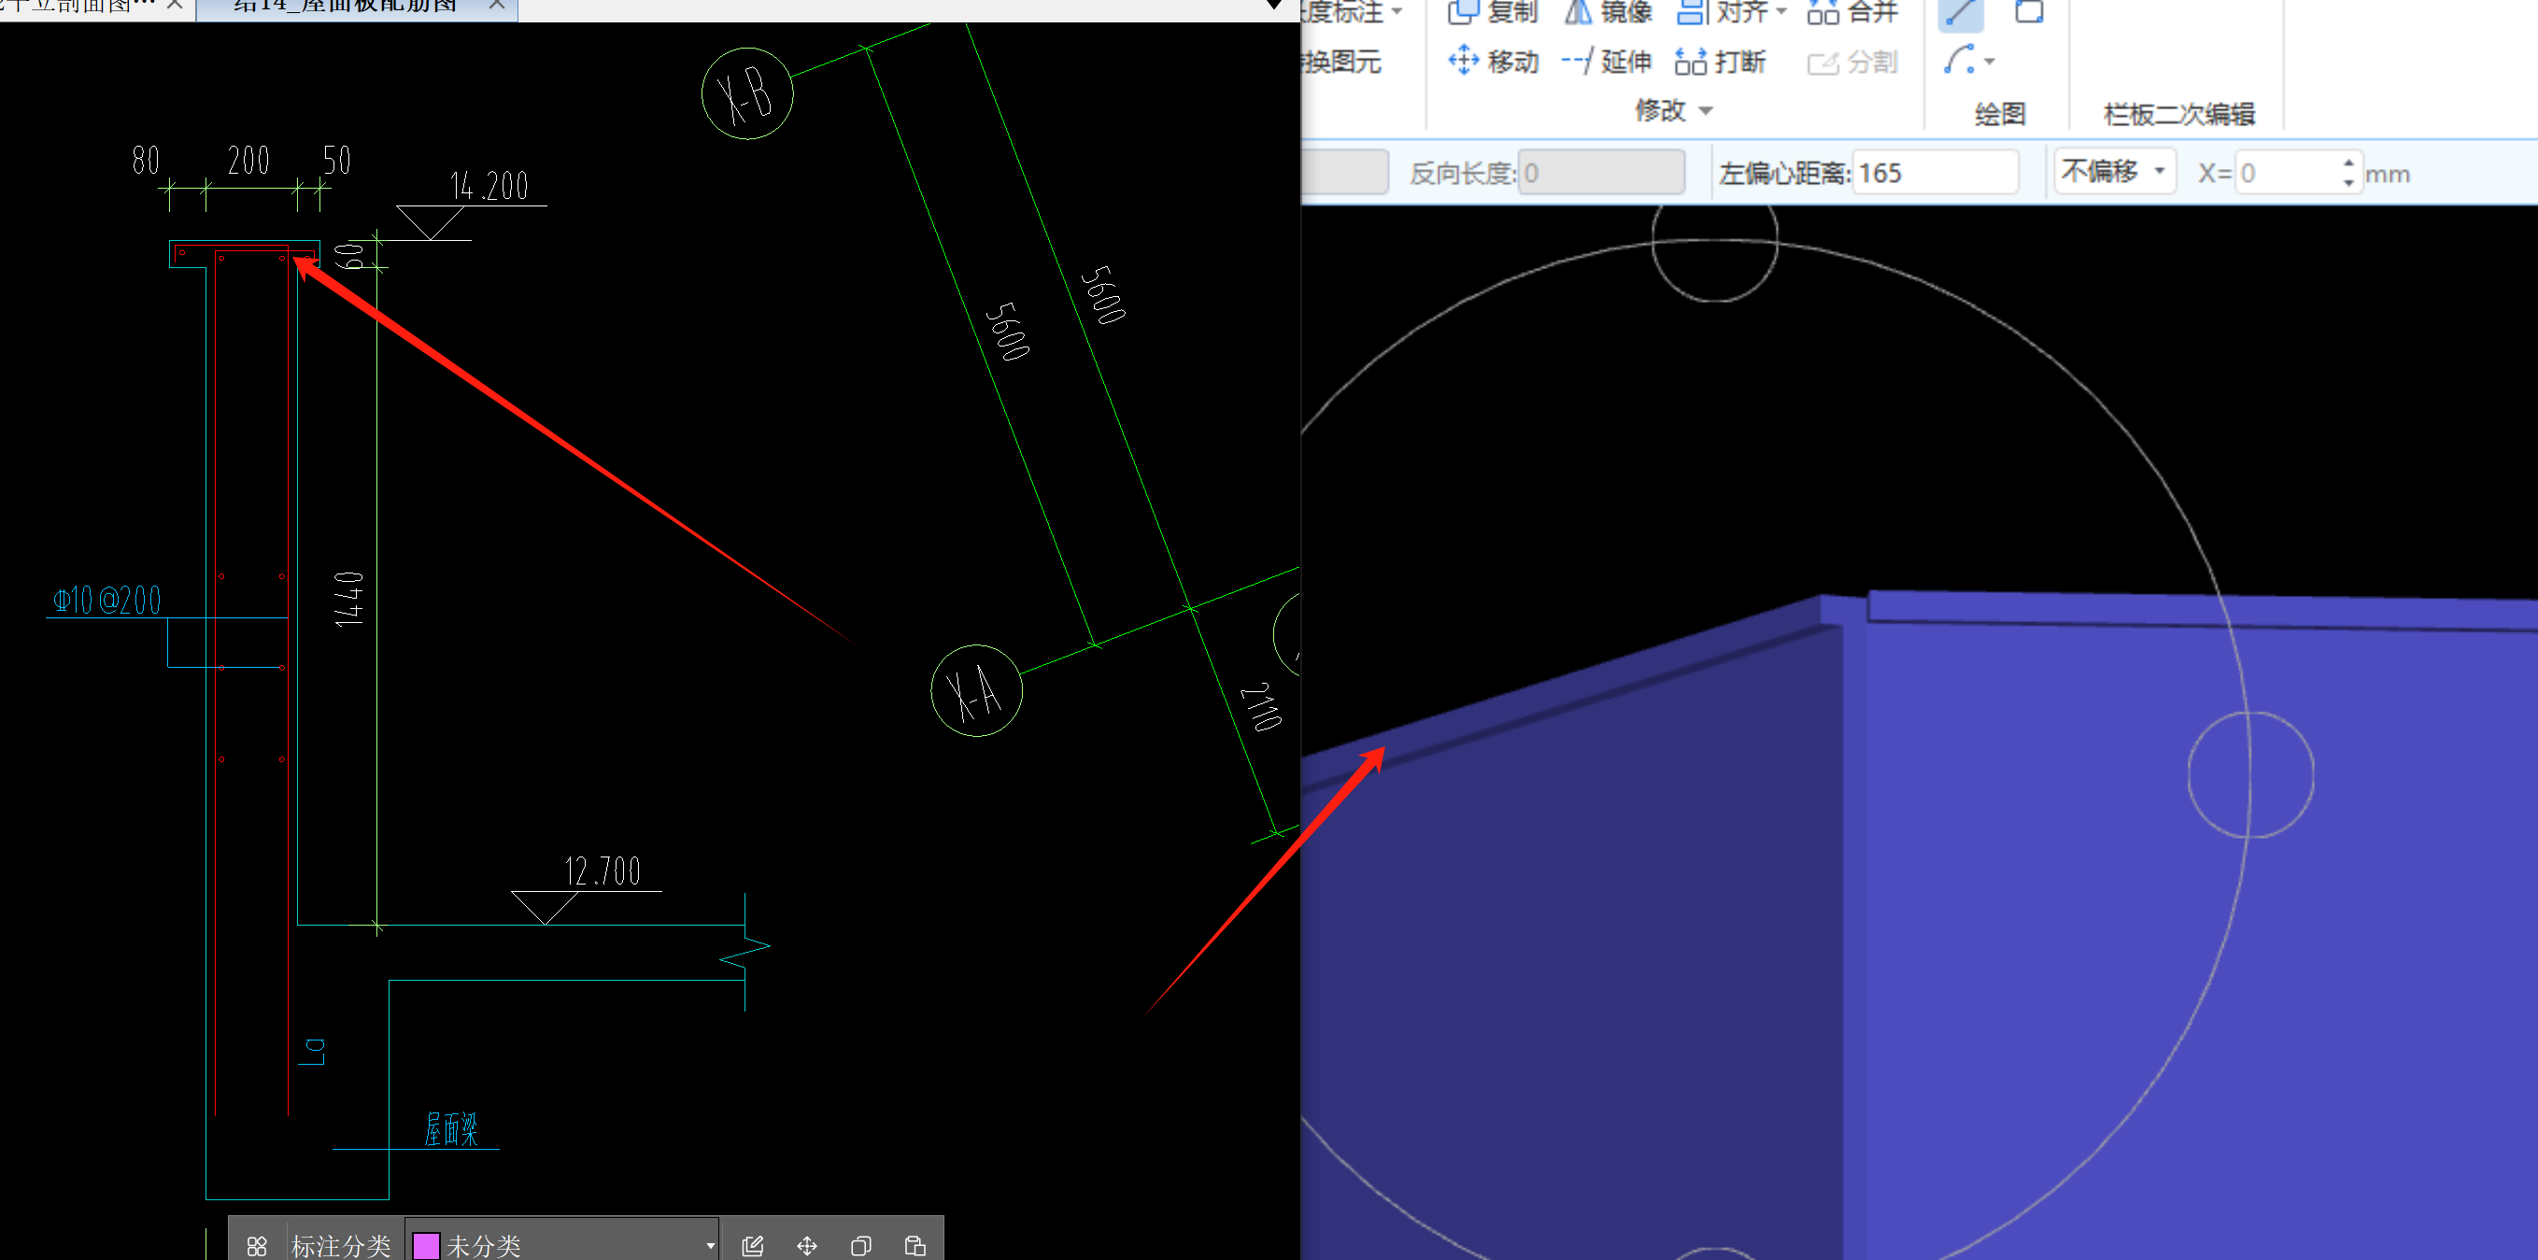2538x1260 pixels.
Task: Open the 对齐 dropdown arrow
Action: point(1780,12)
